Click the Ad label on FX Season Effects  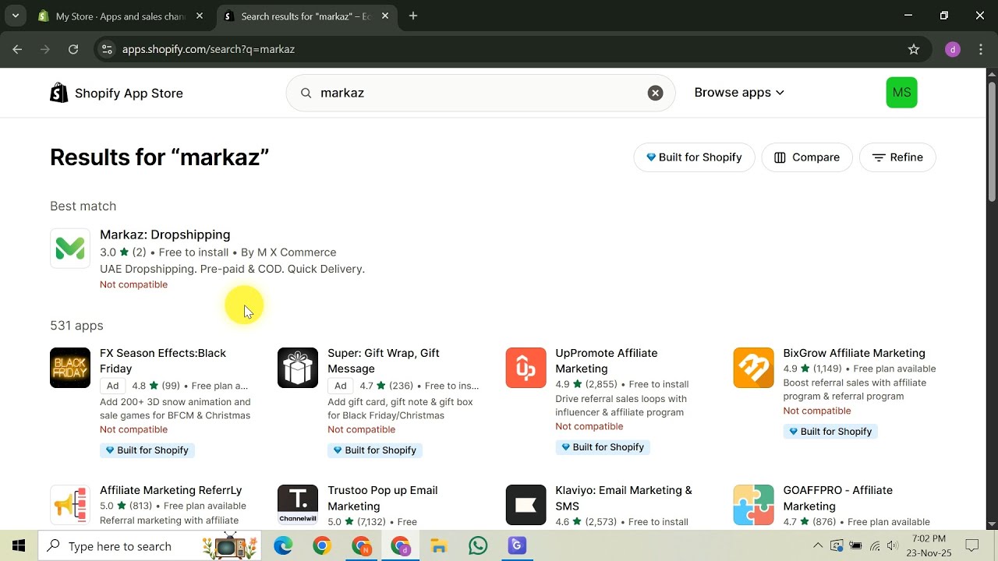pyautogui.click(x=113, y=386)
